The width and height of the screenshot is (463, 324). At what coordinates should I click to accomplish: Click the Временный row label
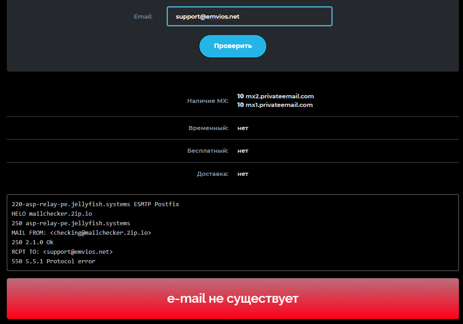click(x=209, y=128)
